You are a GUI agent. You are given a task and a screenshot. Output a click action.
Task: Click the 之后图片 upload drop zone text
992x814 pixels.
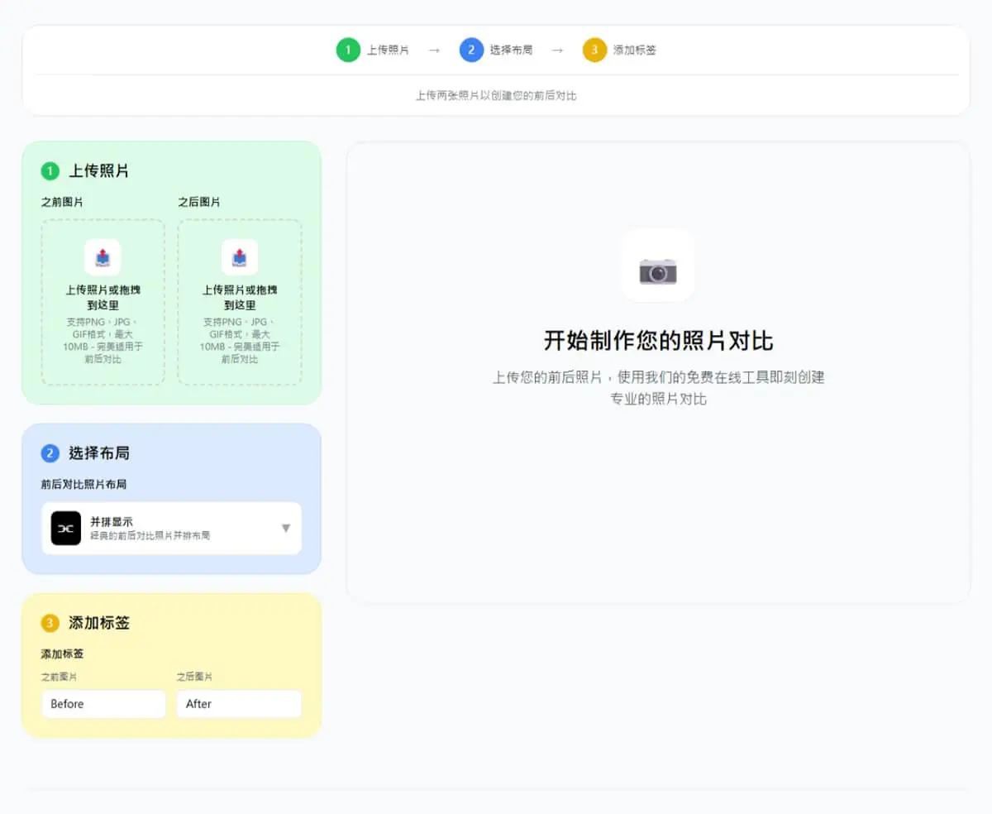(x=240, y=298)
